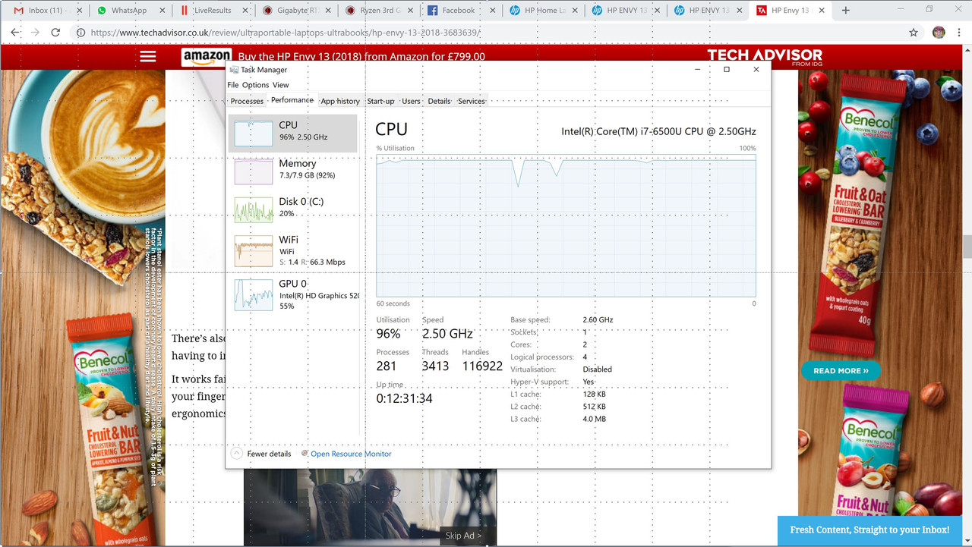
Task: Click the Task Manager title bar icon
Action: [x=234, y=70]
